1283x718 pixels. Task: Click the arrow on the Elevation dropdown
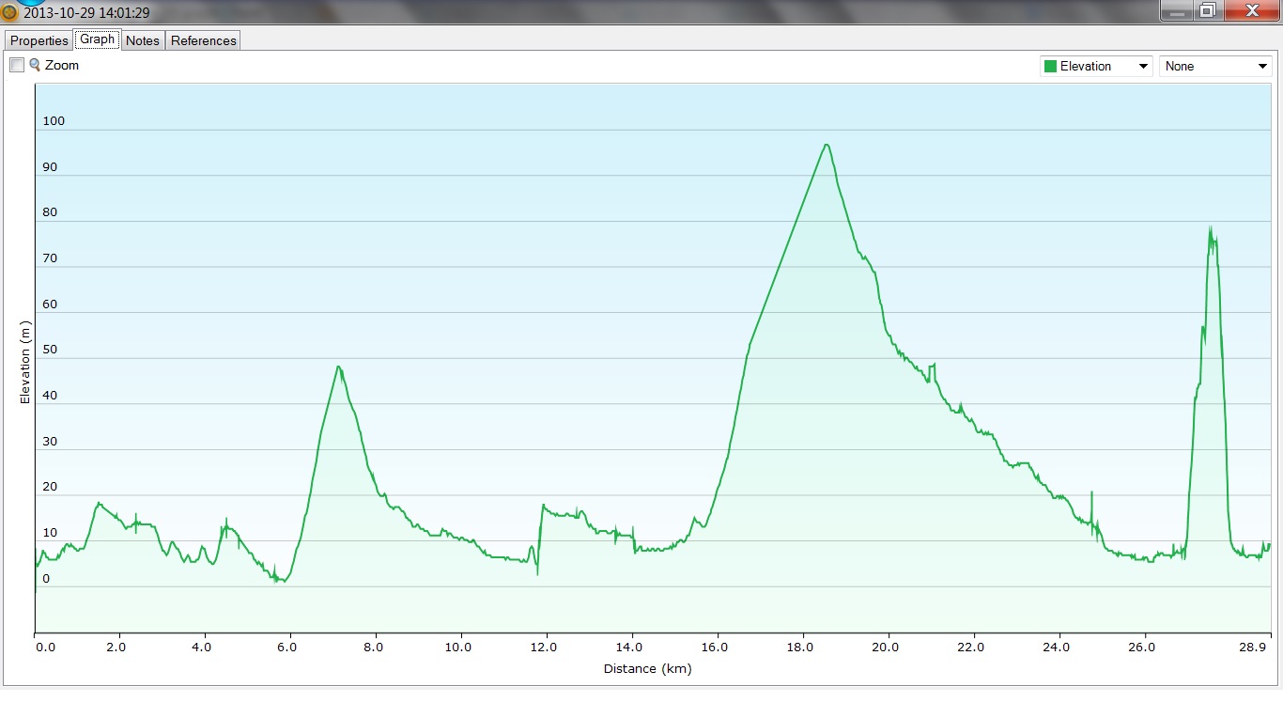tap(1143, 67)
